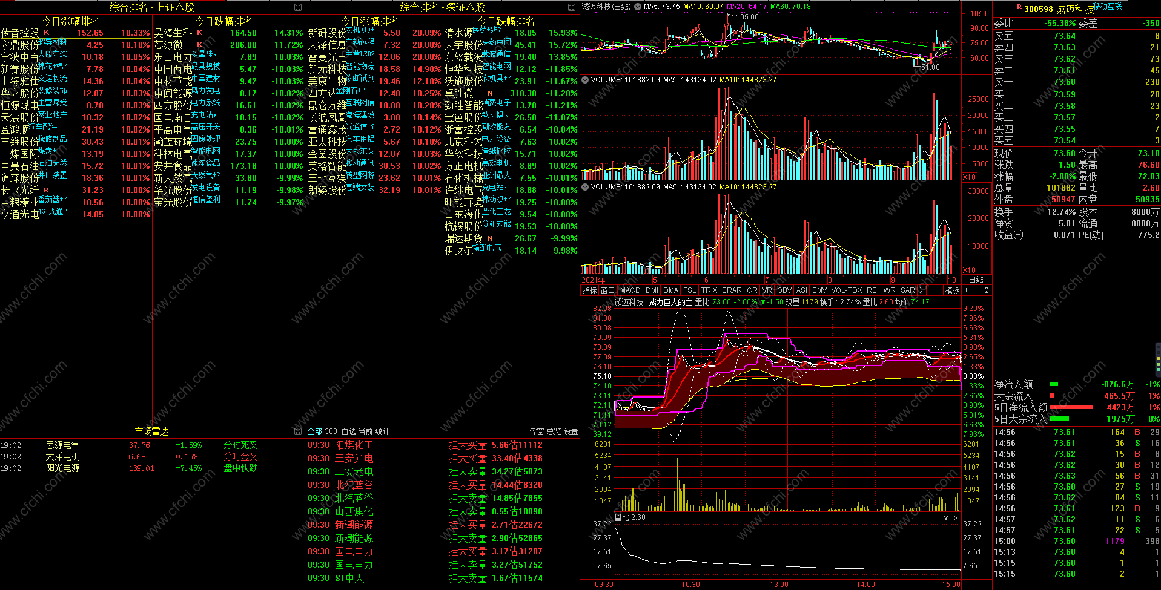Switch radar filter to 自选
The image size is (1161, 590).
pyautogui.click(x=348, y=431)
